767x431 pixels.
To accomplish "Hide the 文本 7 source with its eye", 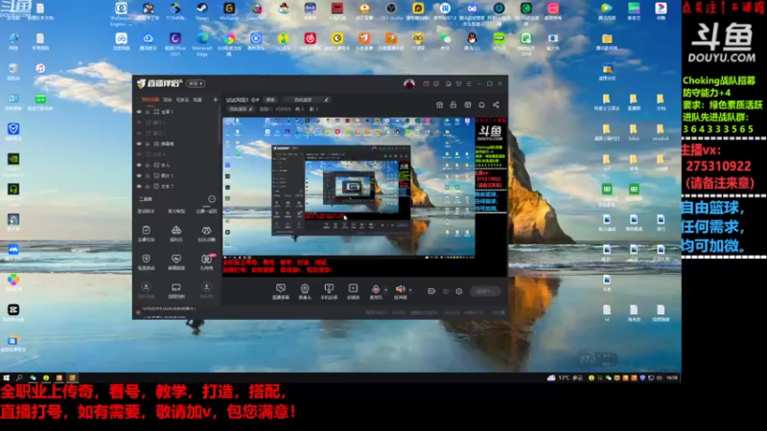I will click(139, 186).
